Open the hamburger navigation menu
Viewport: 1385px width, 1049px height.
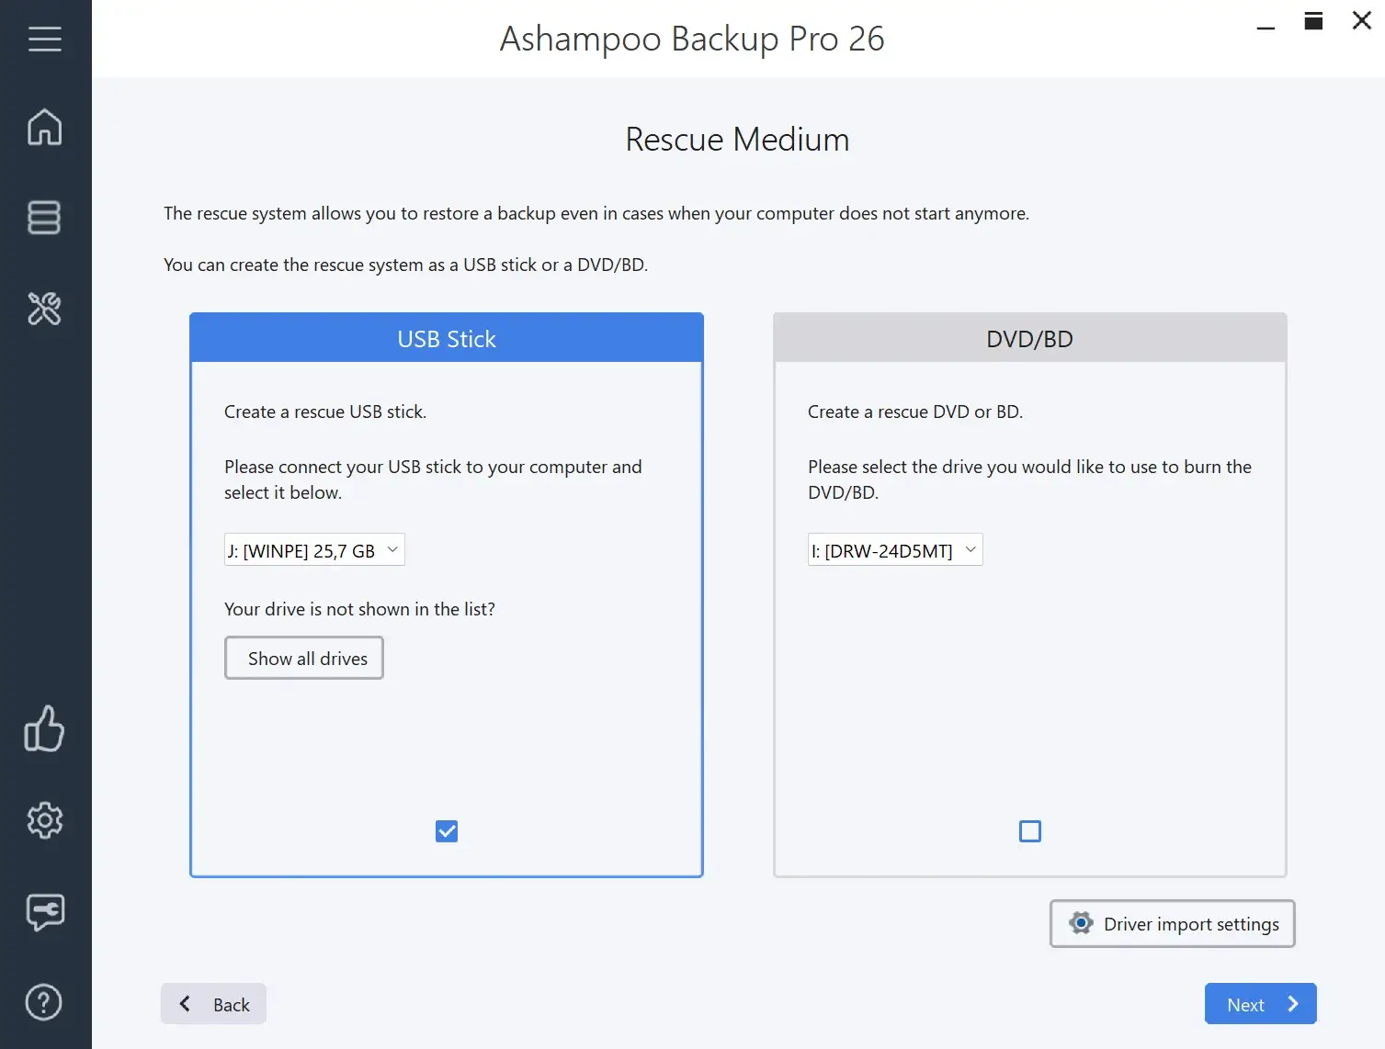tap(46, 39)
